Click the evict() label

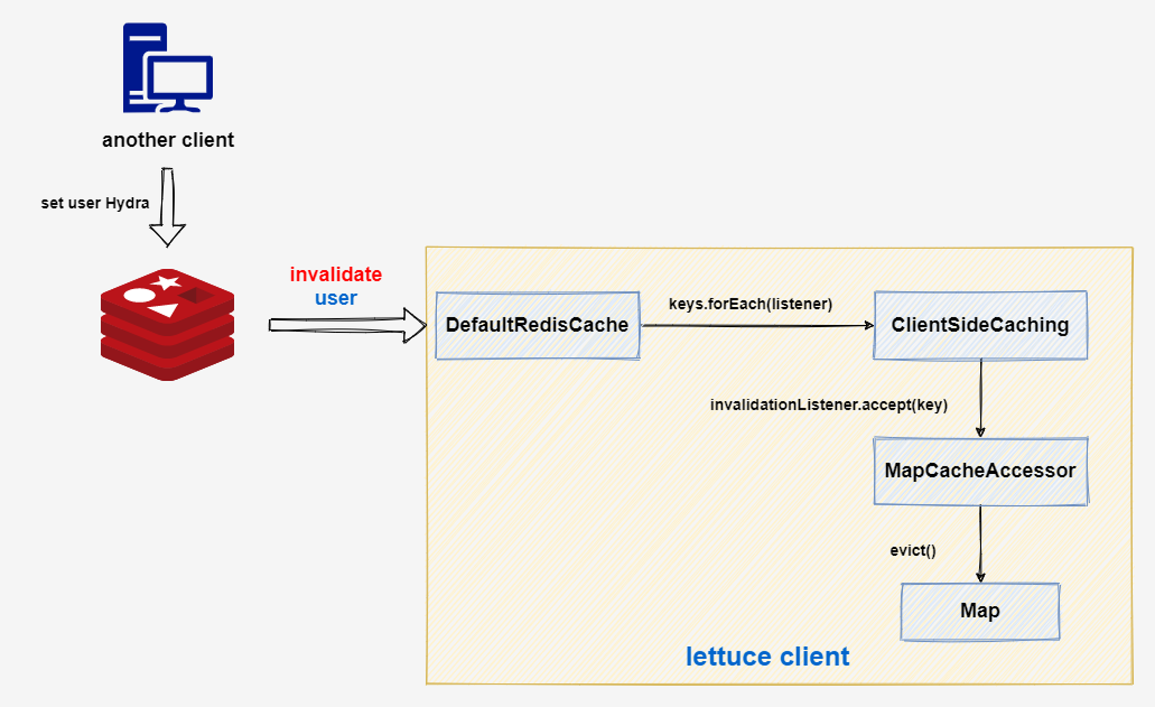point(912,550)
